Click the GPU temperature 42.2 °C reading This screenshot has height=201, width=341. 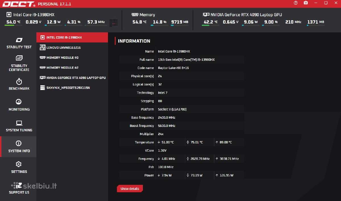[211, 22]
